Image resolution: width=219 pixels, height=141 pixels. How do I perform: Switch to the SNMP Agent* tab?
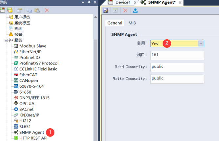pyautogui.click(x=162, y=2)
